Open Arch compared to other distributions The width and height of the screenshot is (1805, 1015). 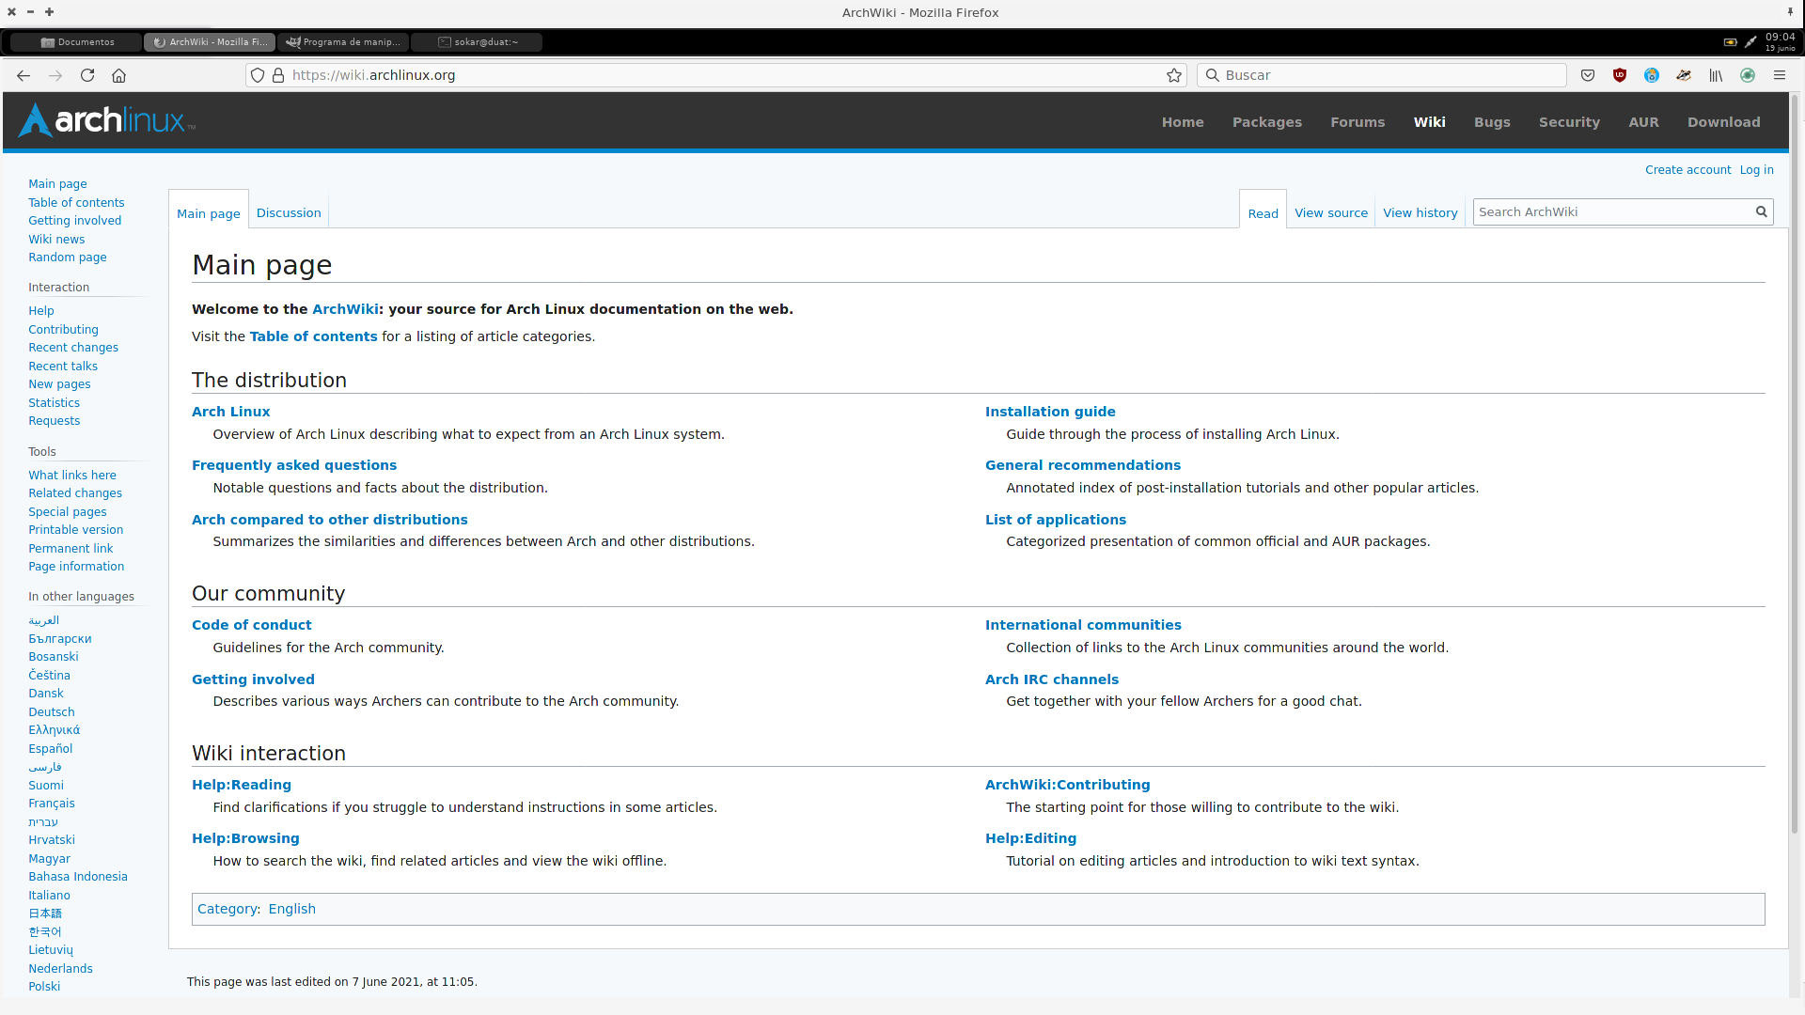click(x=330, y=520)
